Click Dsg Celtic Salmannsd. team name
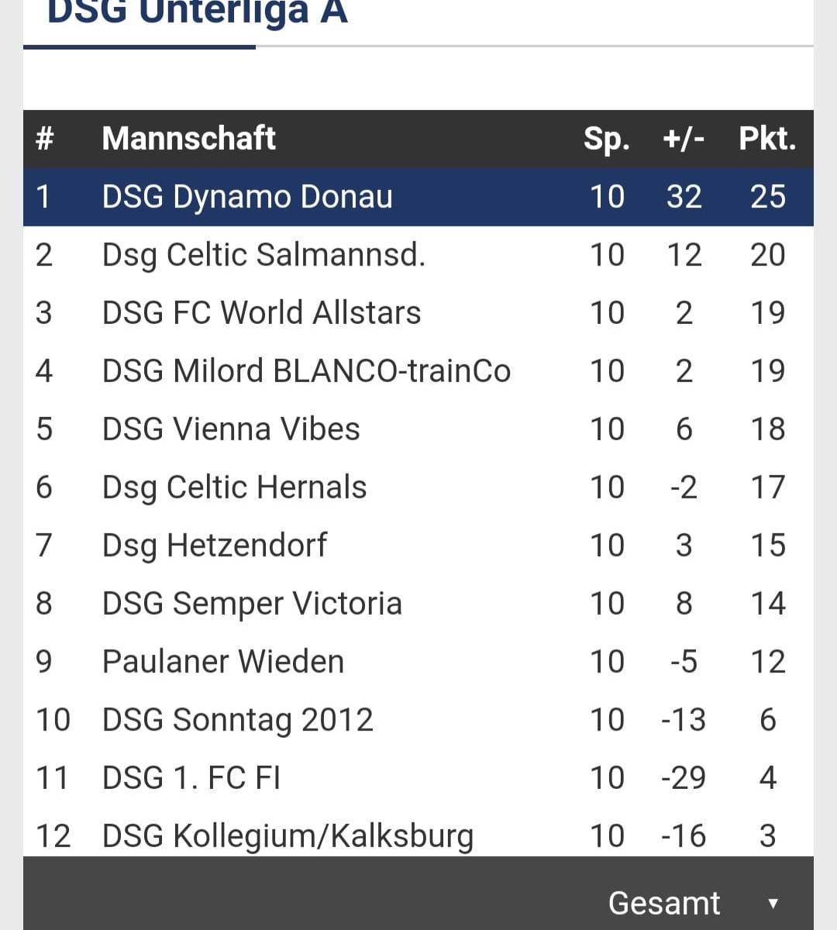This screenshot has height=930, width=837. click(263, 255)
